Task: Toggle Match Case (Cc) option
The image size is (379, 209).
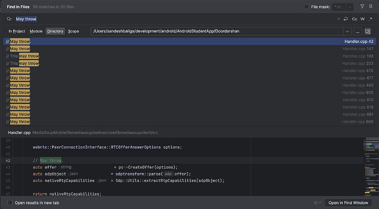Action: [355, 19]
